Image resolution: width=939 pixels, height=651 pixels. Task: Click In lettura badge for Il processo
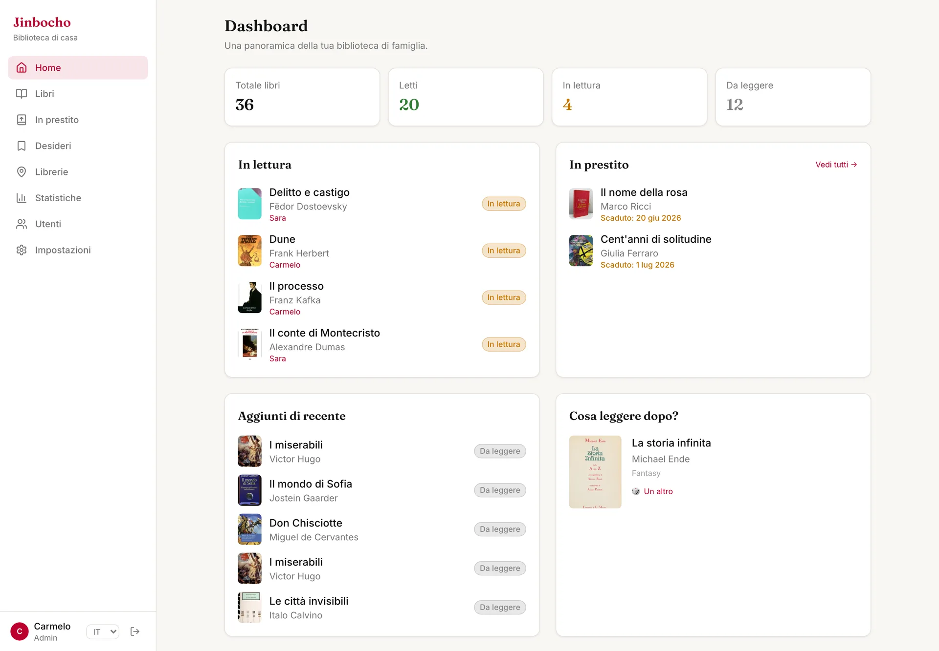point(503,297)
